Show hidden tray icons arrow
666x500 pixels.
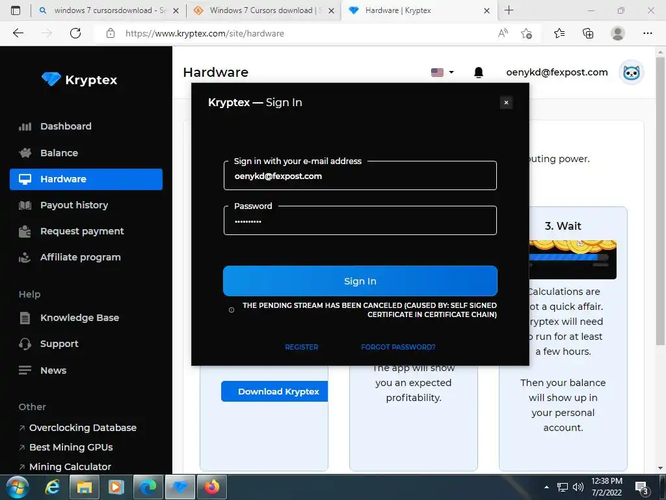pyautogui.click(x=546, y=487)
